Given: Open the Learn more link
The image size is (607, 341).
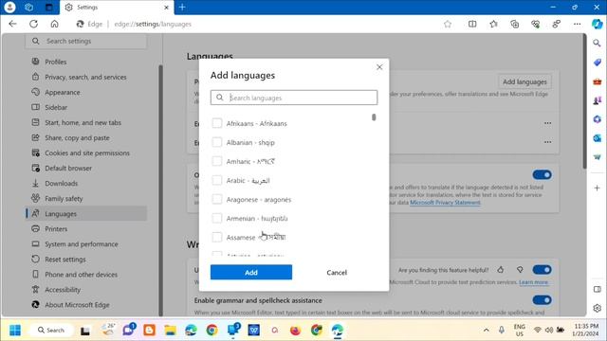Looking at the screenshot, I should tap(533, 282).
